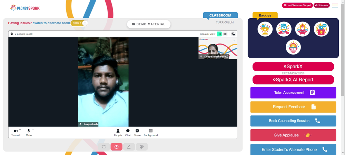Toggle the Room 2 switch
The width and height of the screenshot is (345, 155).
pyautogui.click(x=79, y=23)
